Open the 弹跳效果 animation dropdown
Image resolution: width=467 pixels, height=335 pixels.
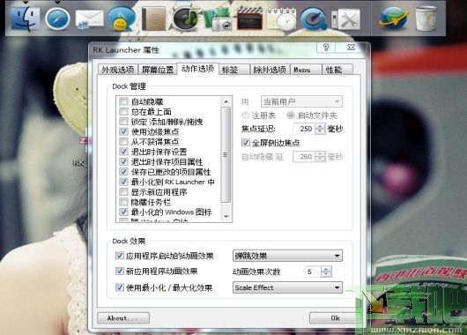click(x=288, y=256)
